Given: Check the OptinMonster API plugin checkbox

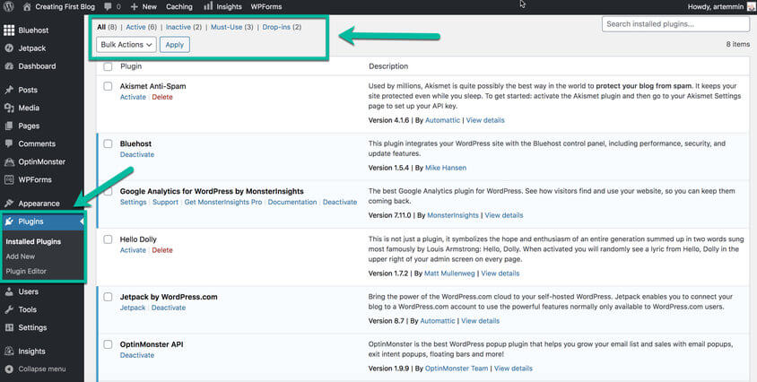Looking at the screenshot, I should tap(108, 344).
